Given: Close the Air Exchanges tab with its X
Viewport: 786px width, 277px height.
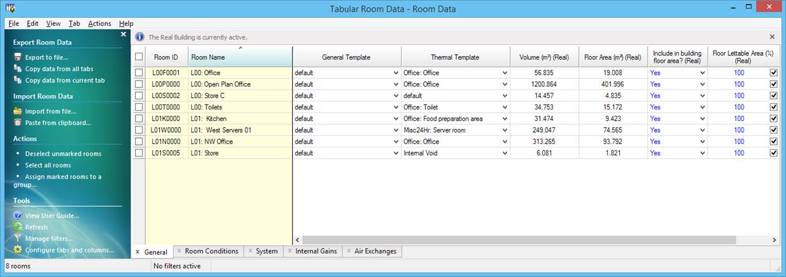Looking at the screenshot, I should (x=348, y=251).
